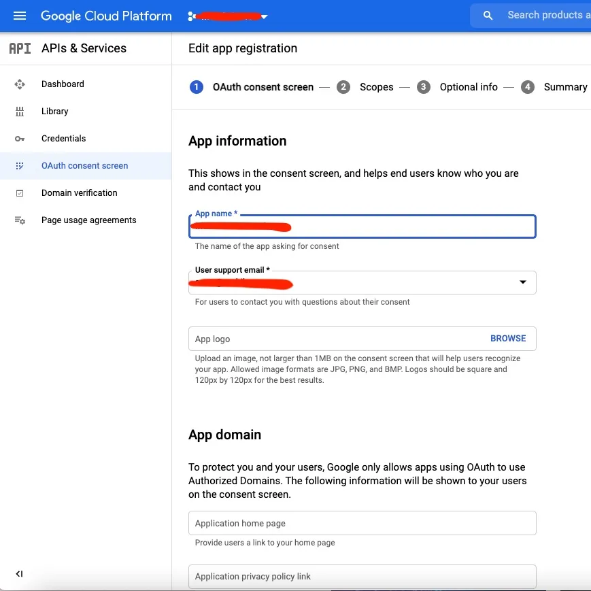Click the User support email dropdown arrow
The width and height of the screenshot is (591, 591).
click(523, 282)
